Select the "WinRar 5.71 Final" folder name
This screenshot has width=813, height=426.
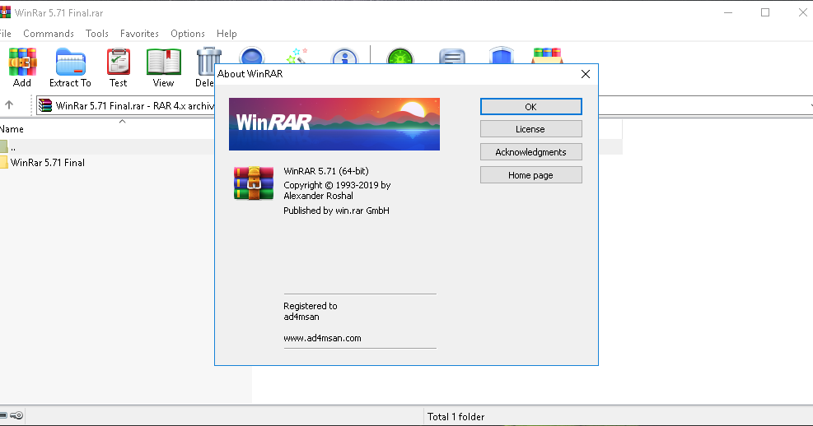coord(48,163)
